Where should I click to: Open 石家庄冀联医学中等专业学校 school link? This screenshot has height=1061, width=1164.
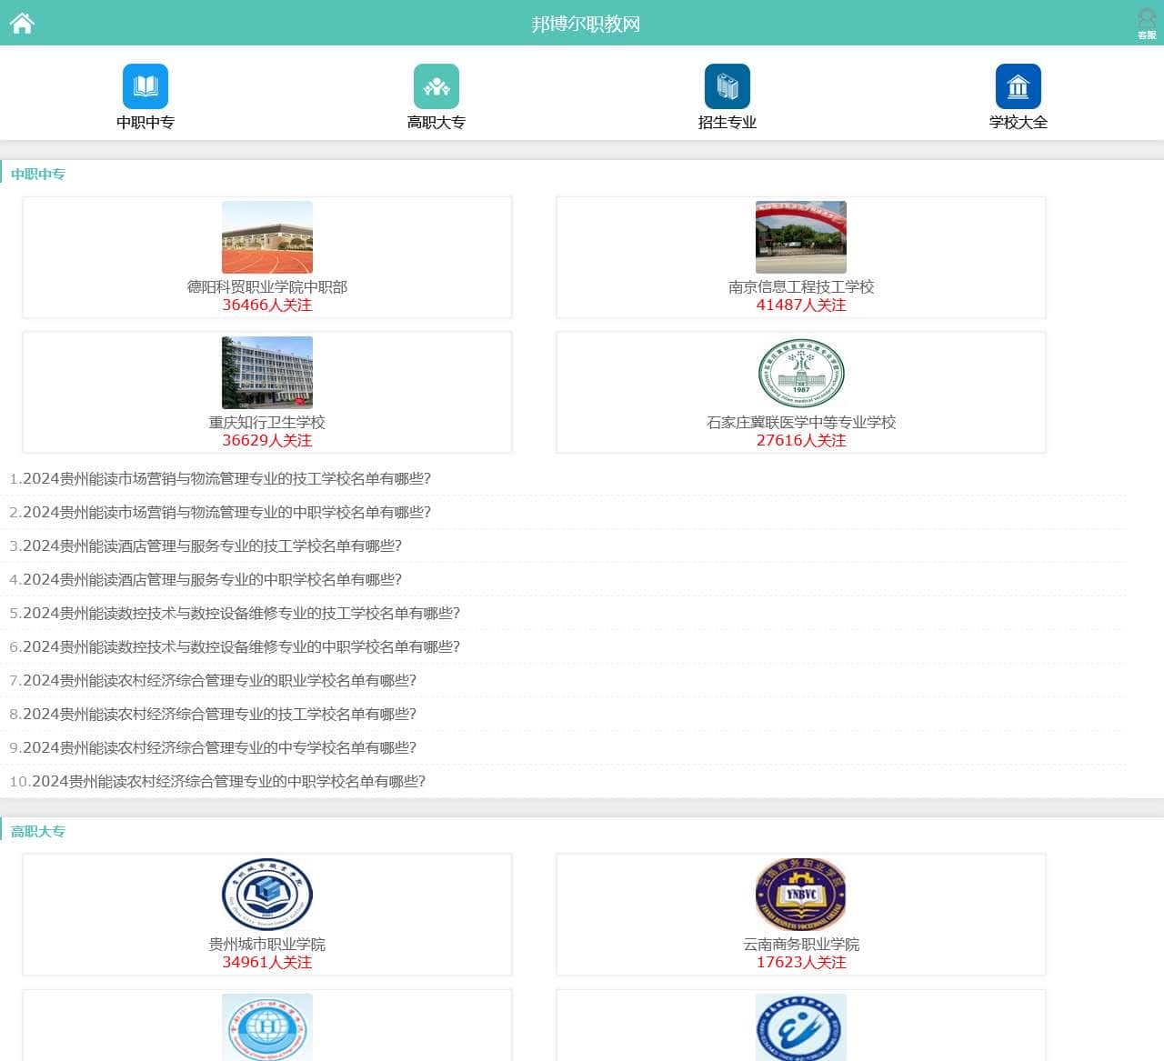pos(801,423)
